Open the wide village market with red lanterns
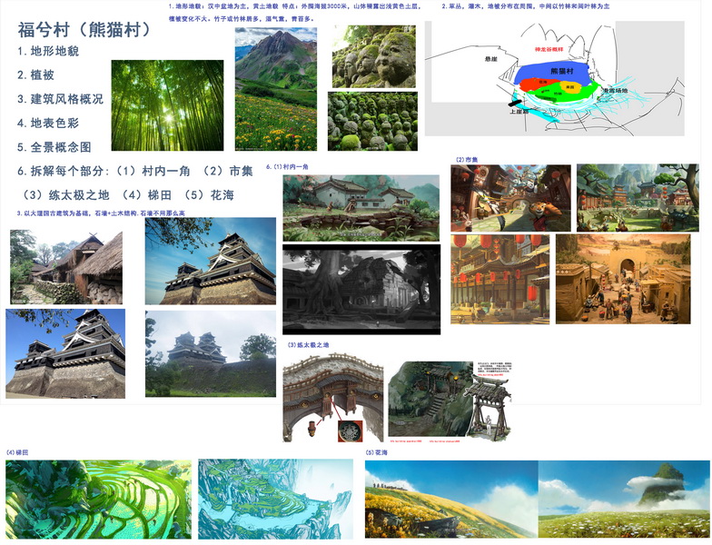This screenshot has width=712, height=545. click(638, 198)
